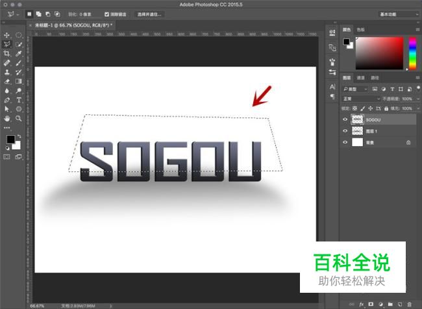Select the Gradient tool
Screen dimensions: 422x309
19,81
